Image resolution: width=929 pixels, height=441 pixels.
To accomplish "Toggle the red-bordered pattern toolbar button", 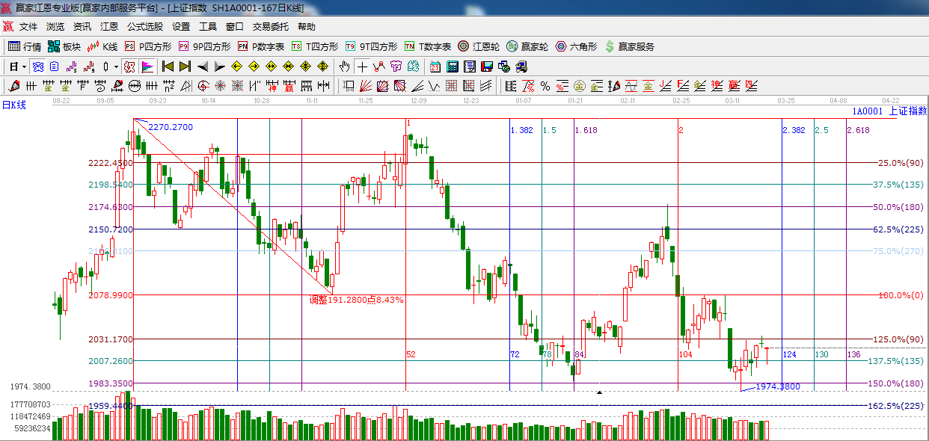I will [129, 67].
